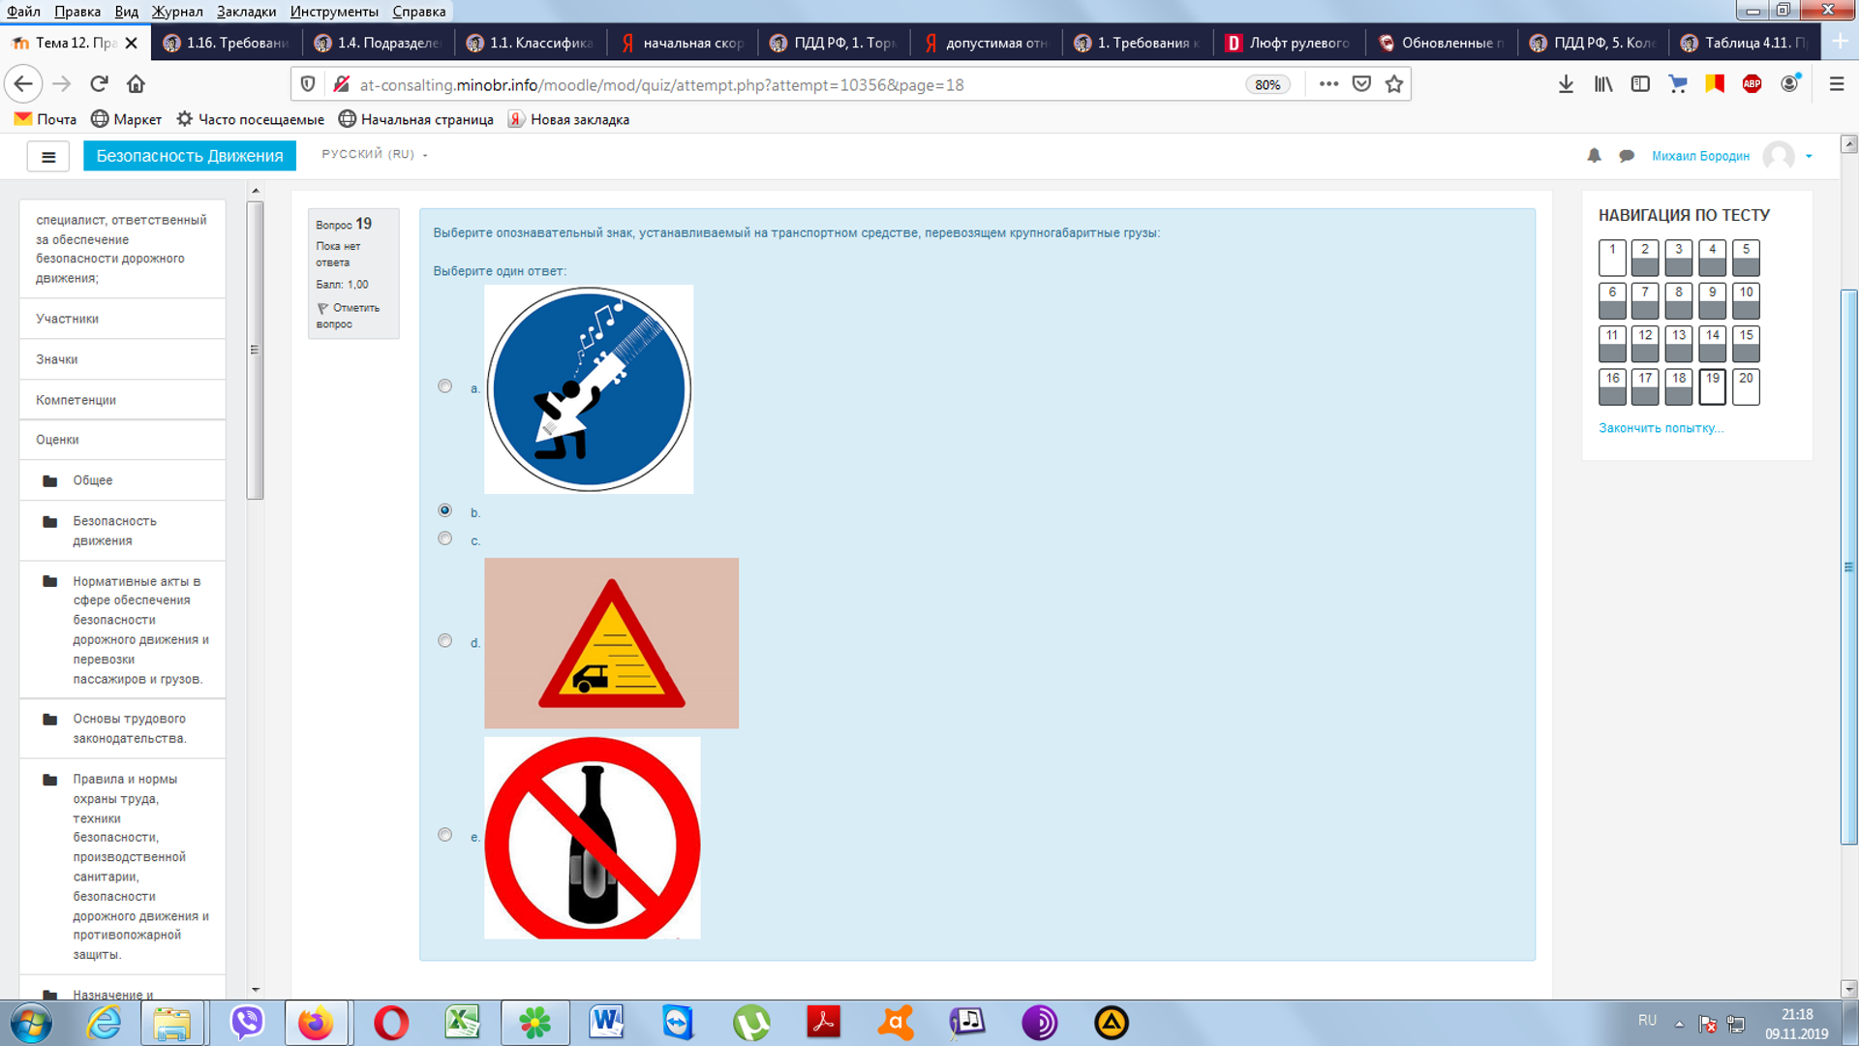Click the Forward navigation arrow

pyautogui.click(x=62, y=84)
